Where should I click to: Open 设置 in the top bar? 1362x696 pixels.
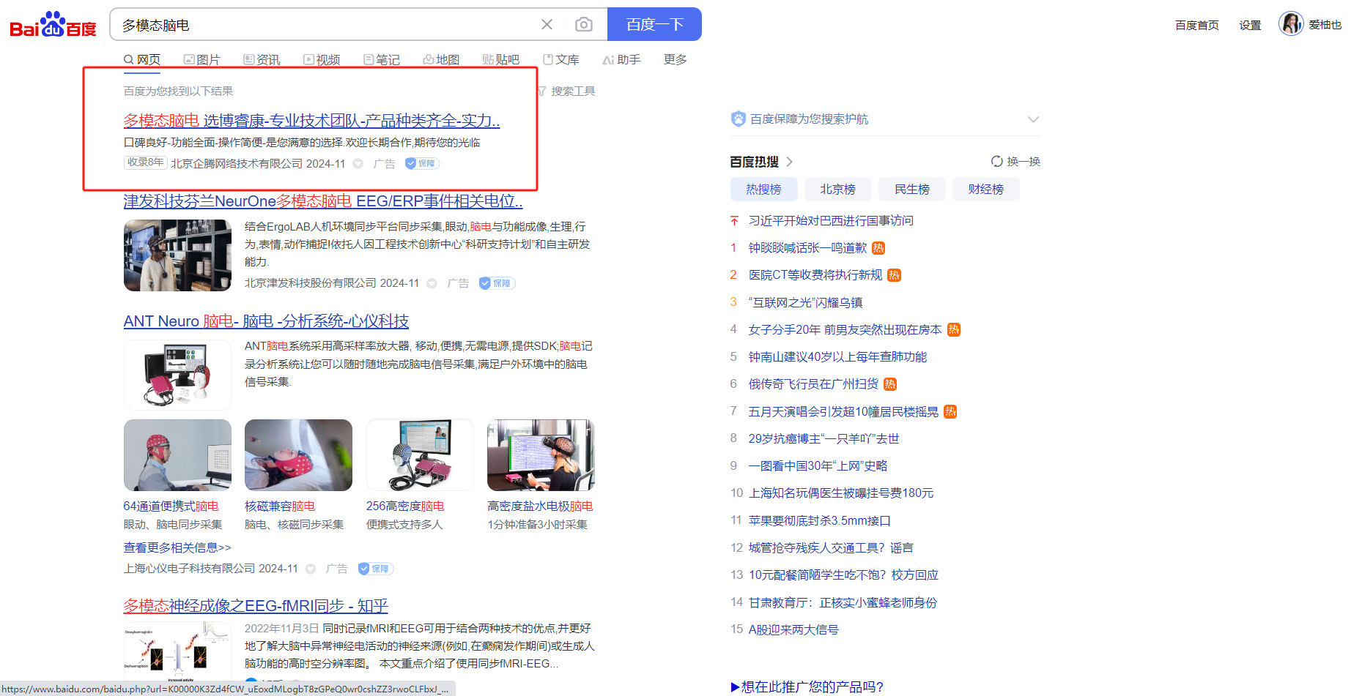click(1249, 25)
